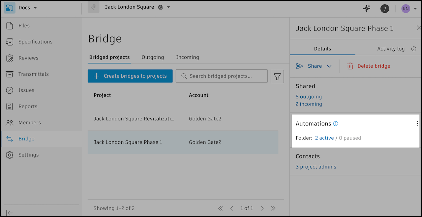Open Jack London Square project dropdown
The width and height of the screenshot is (422, 217).
[x=168, y=7]
